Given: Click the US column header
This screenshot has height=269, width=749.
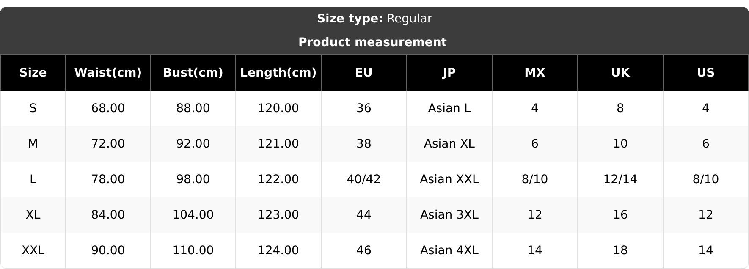Looking at the screenshot, I should [x=706, y=73].
